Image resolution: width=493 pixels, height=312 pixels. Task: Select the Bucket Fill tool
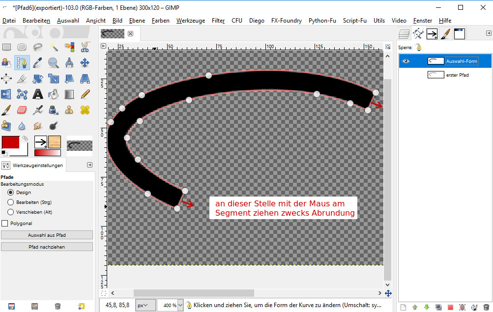54,94
